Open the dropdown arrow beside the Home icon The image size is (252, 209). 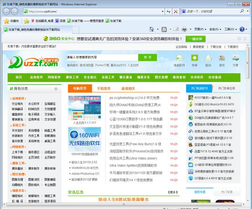(x=158, y=29)
